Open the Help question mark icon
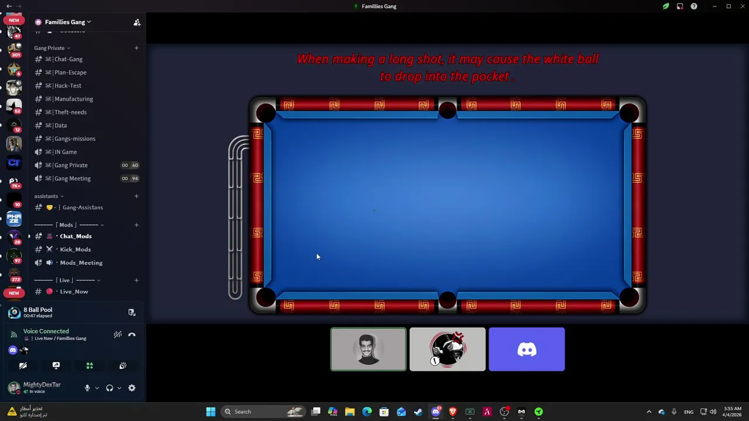Image resolution: width=749 pixels, height=421 pixels. click(x=694, y=6)
